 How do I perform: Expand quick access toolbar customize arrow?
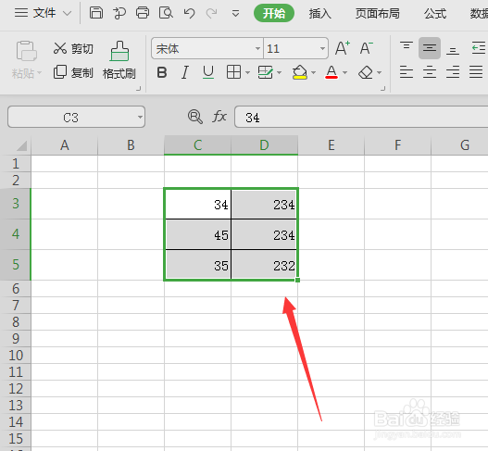click(235, 13)
